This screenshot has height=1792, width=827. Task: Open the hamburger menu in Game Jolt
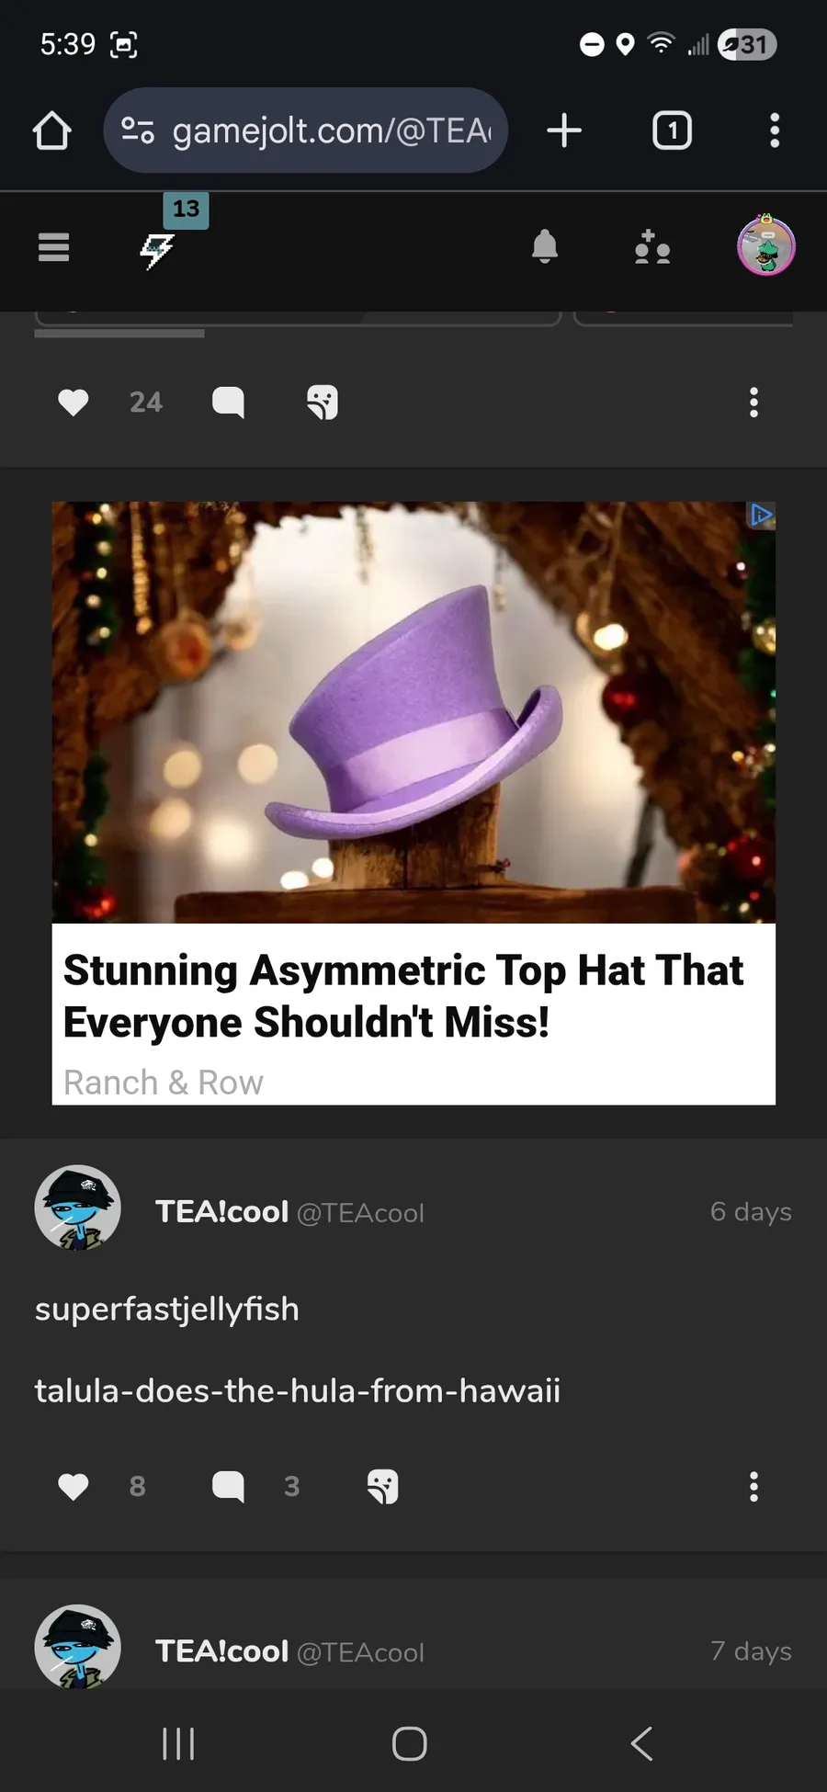[x=53, y=247]
